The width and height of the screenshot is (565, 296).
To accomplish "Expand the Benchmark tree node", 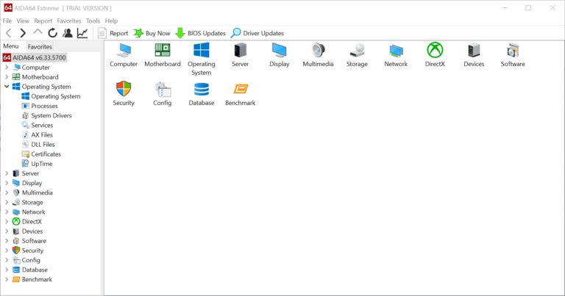I will [x=7, y=279].
